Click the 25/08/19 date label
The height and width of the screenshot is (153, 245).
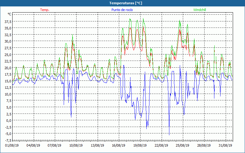click(x=183, y=146)
